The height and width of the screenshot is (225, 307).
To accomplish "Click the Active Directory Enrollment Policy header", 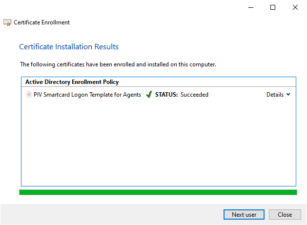I will [x=72, y=82].
